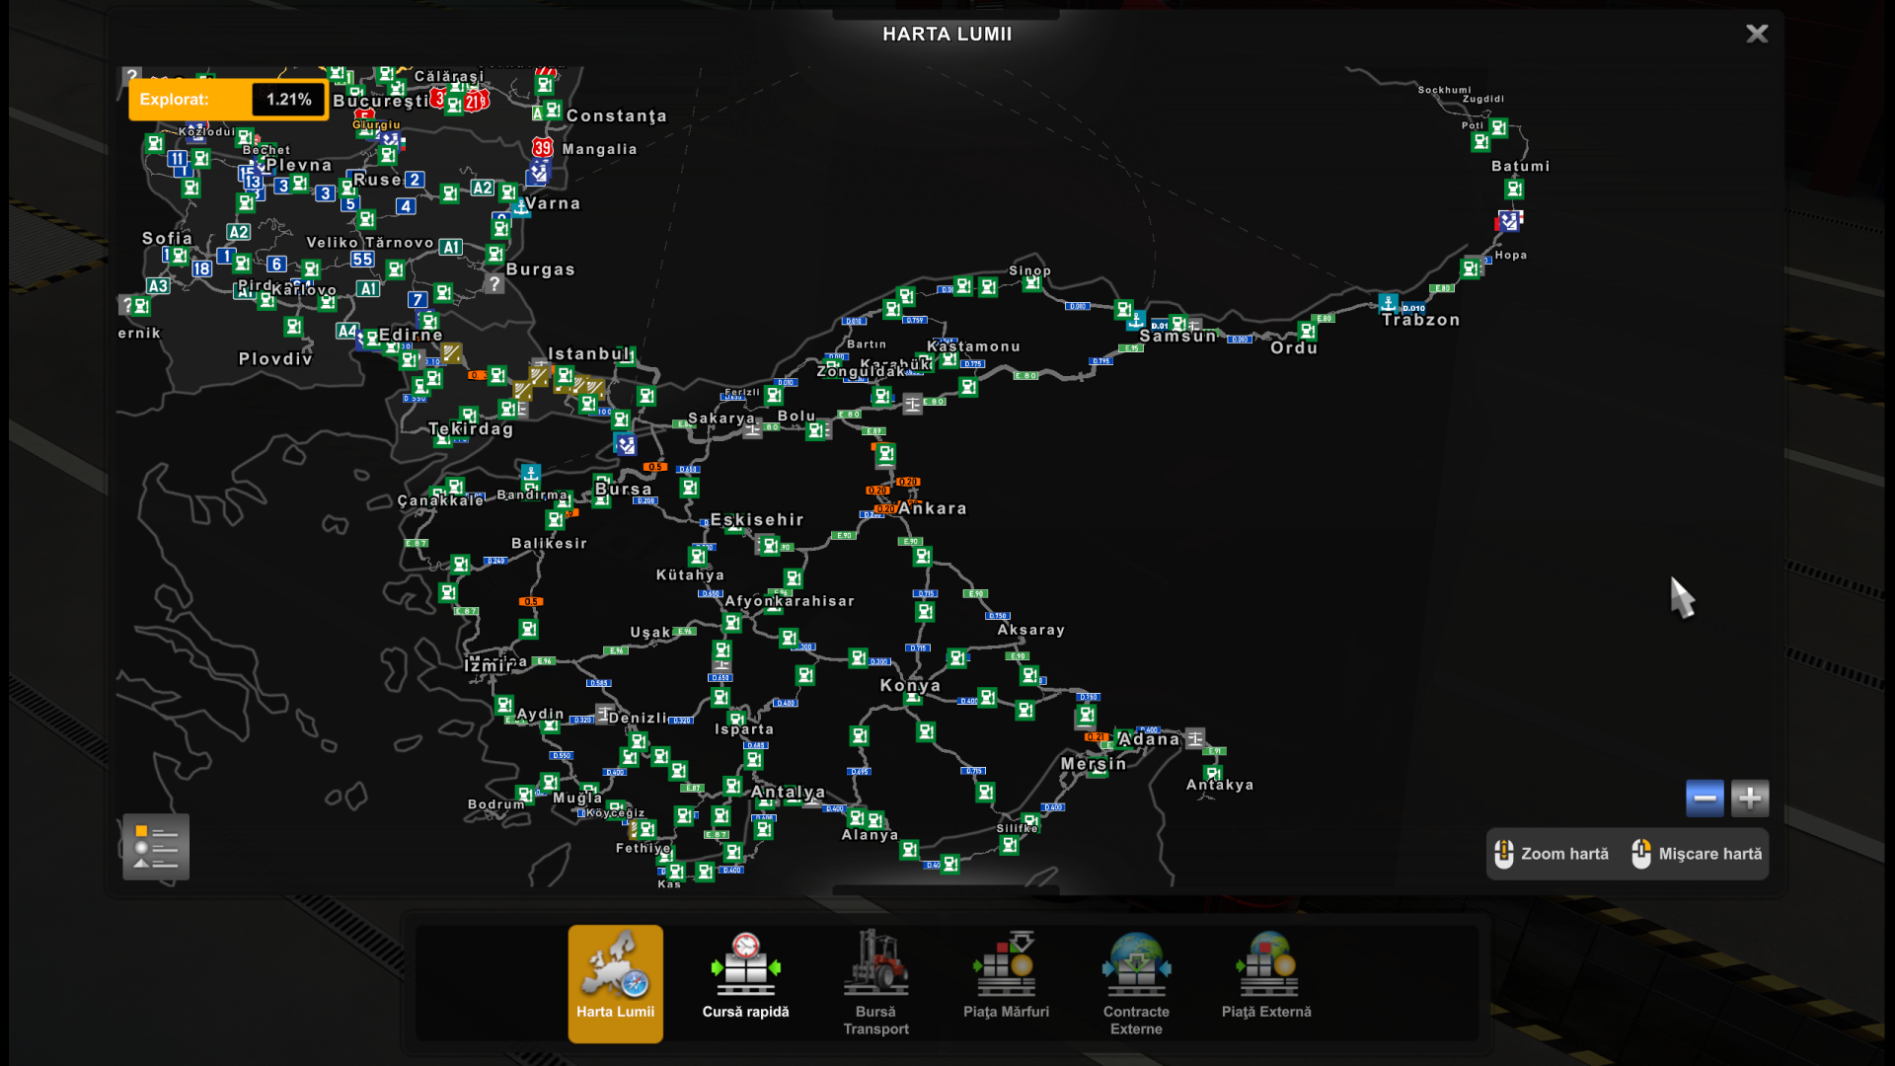Select the Eskisehir city label
This screenshot has height=1066, width=1895.
[757, 520]
